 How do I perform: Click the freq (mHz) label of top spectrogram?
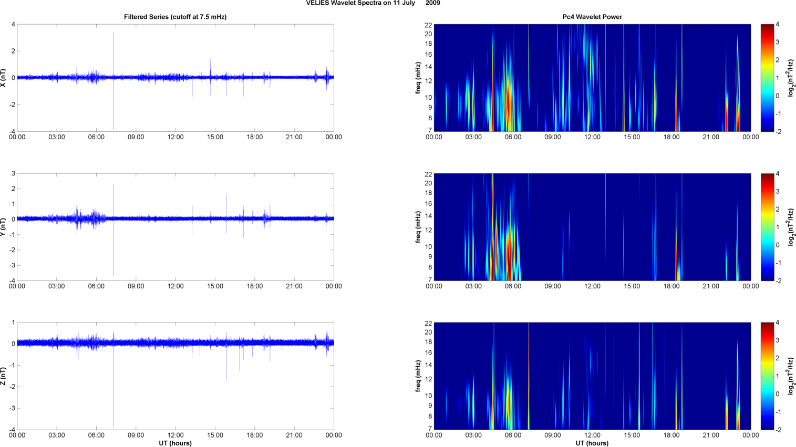418,78
